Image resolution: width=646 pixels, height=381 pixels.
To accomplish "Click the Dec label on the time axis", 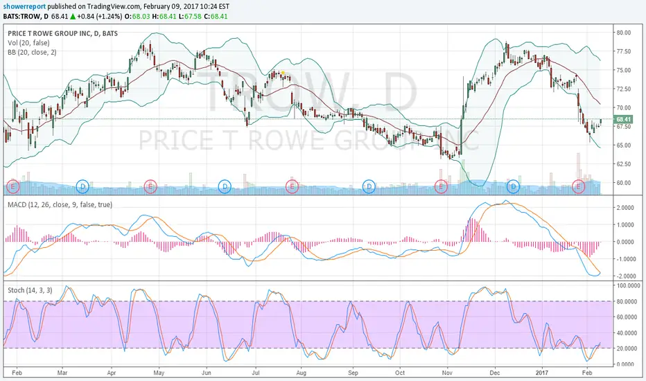I will pyautogui.click(x=494, y=373).
